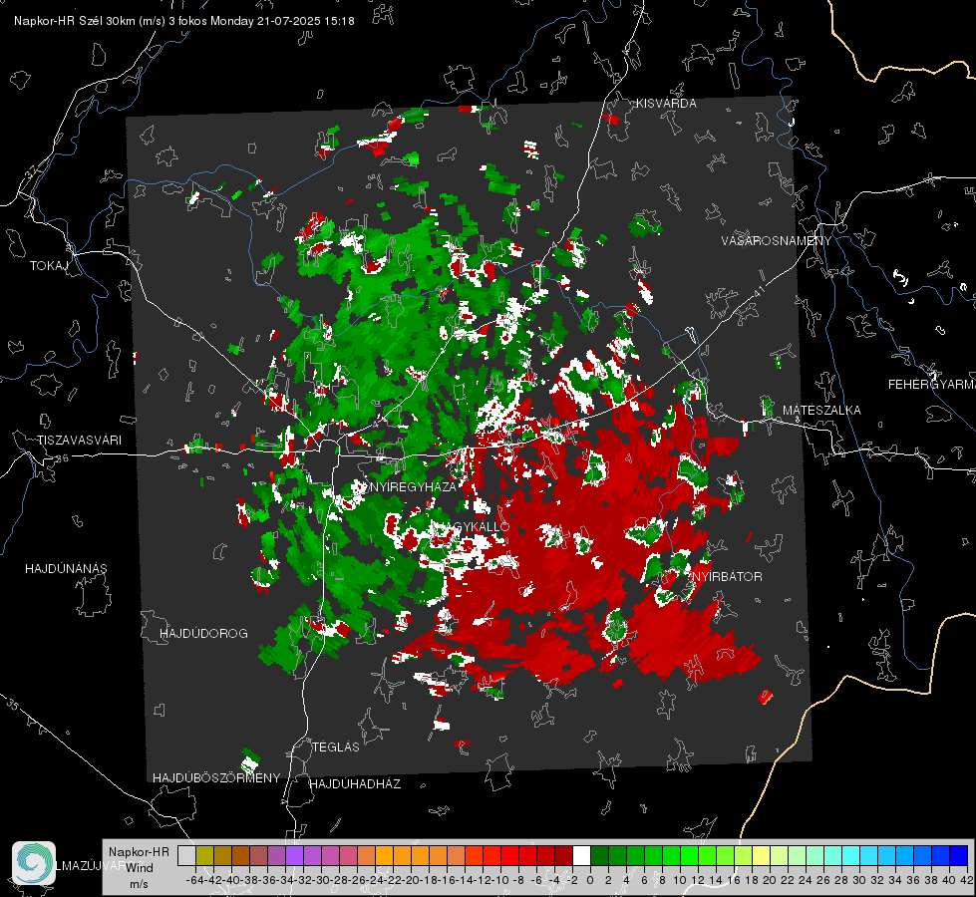Click the 0 value on legend scale
Image resolution: width=976 pixels, height=897 pixels.
(x=590, y=880)
